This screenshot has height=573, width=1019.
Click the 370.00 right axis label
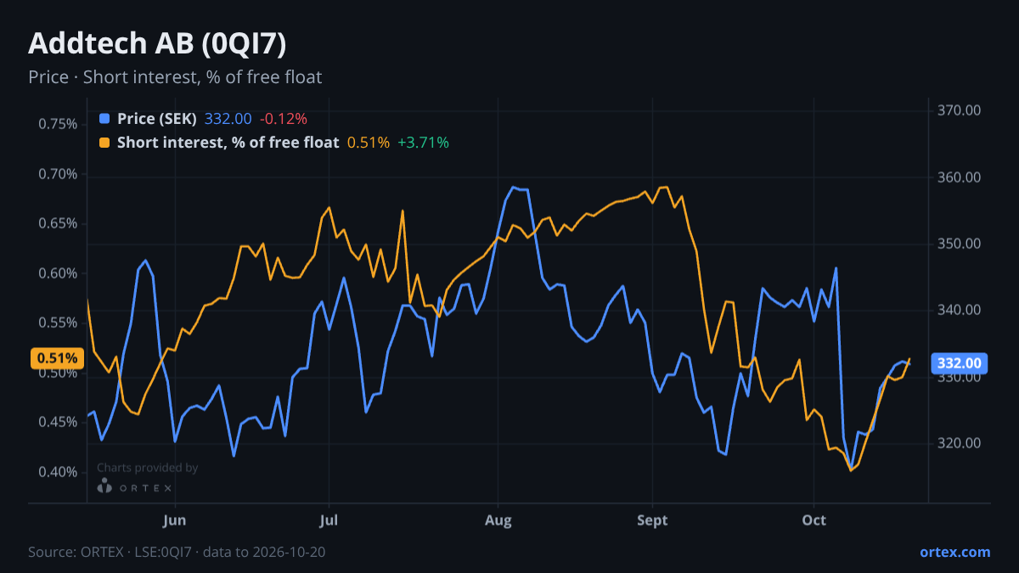960,110
